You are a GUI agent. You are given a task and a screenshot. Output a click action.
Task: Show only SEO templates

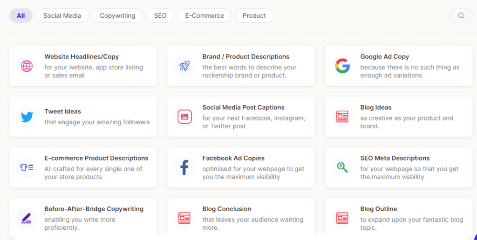tap(160, 15)
